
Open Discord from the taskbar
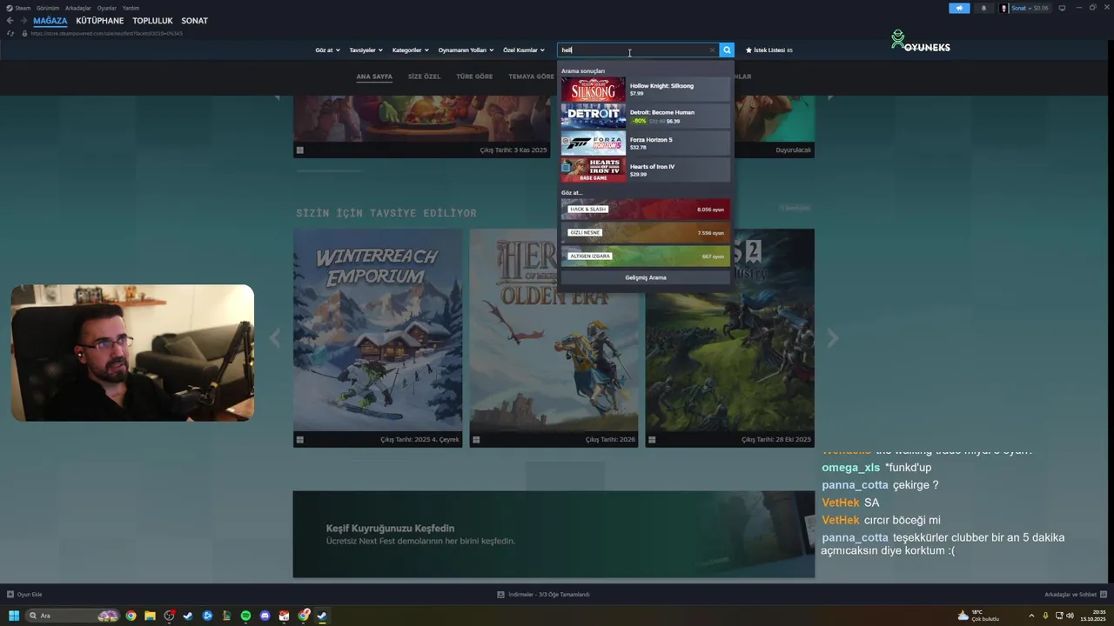pyautogui.click(x=265, y=616)
